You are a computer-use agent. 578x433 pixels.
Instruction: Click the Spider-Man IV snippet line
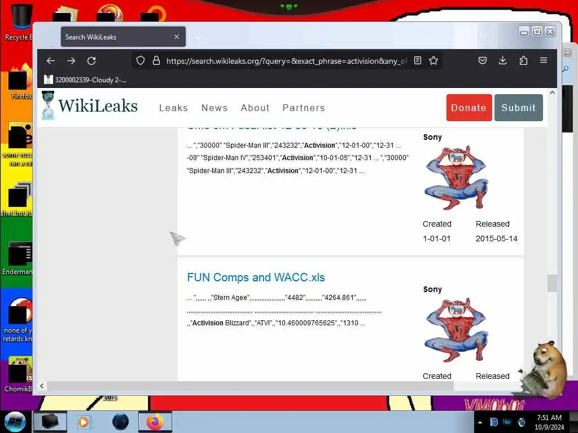pos(298,158)
